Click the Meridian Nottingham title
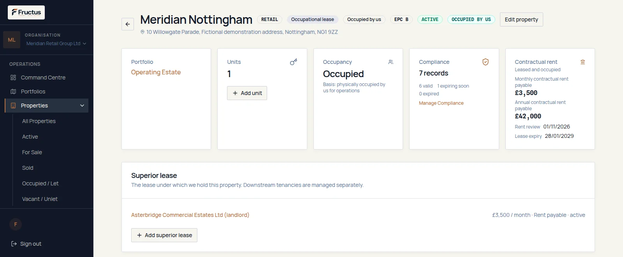 196,19
